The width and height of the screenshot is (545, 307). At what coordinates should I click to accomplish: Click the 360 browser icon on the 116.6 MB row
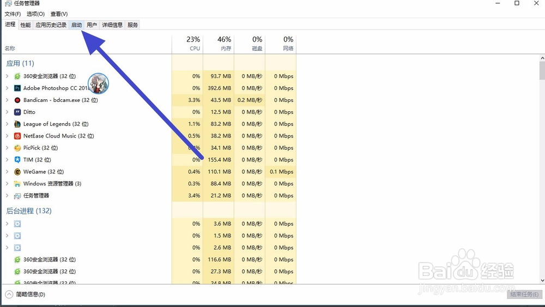[x=17, y=260]
